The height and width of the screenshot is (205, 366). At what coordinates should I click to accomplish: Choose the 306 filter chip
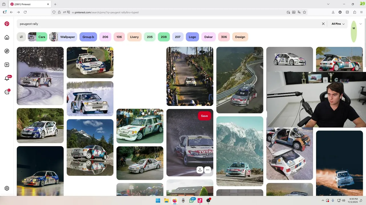click(x=224, y=37)
